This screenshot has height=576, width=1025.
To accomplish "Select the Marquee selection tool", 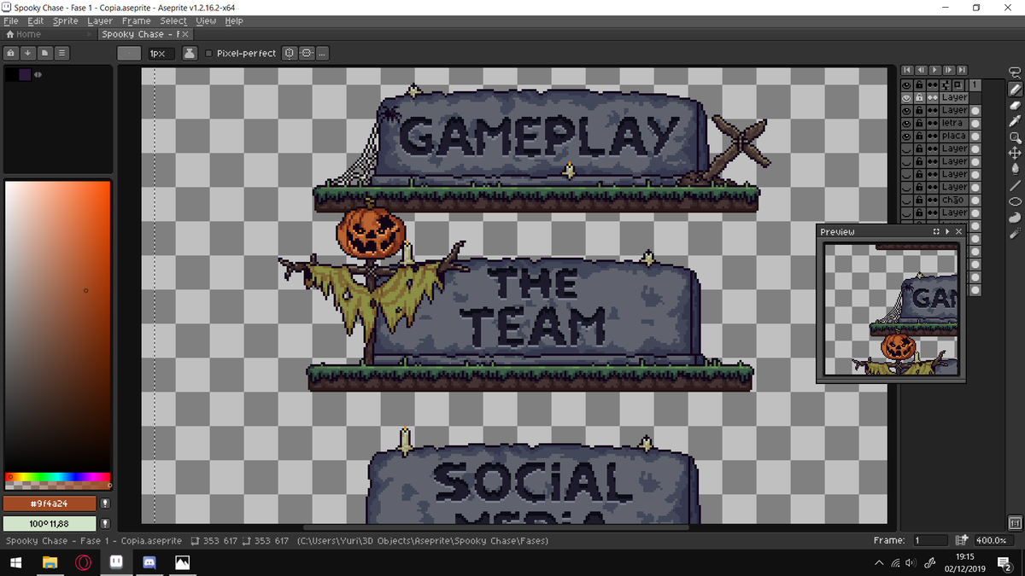I will 1015,73.
